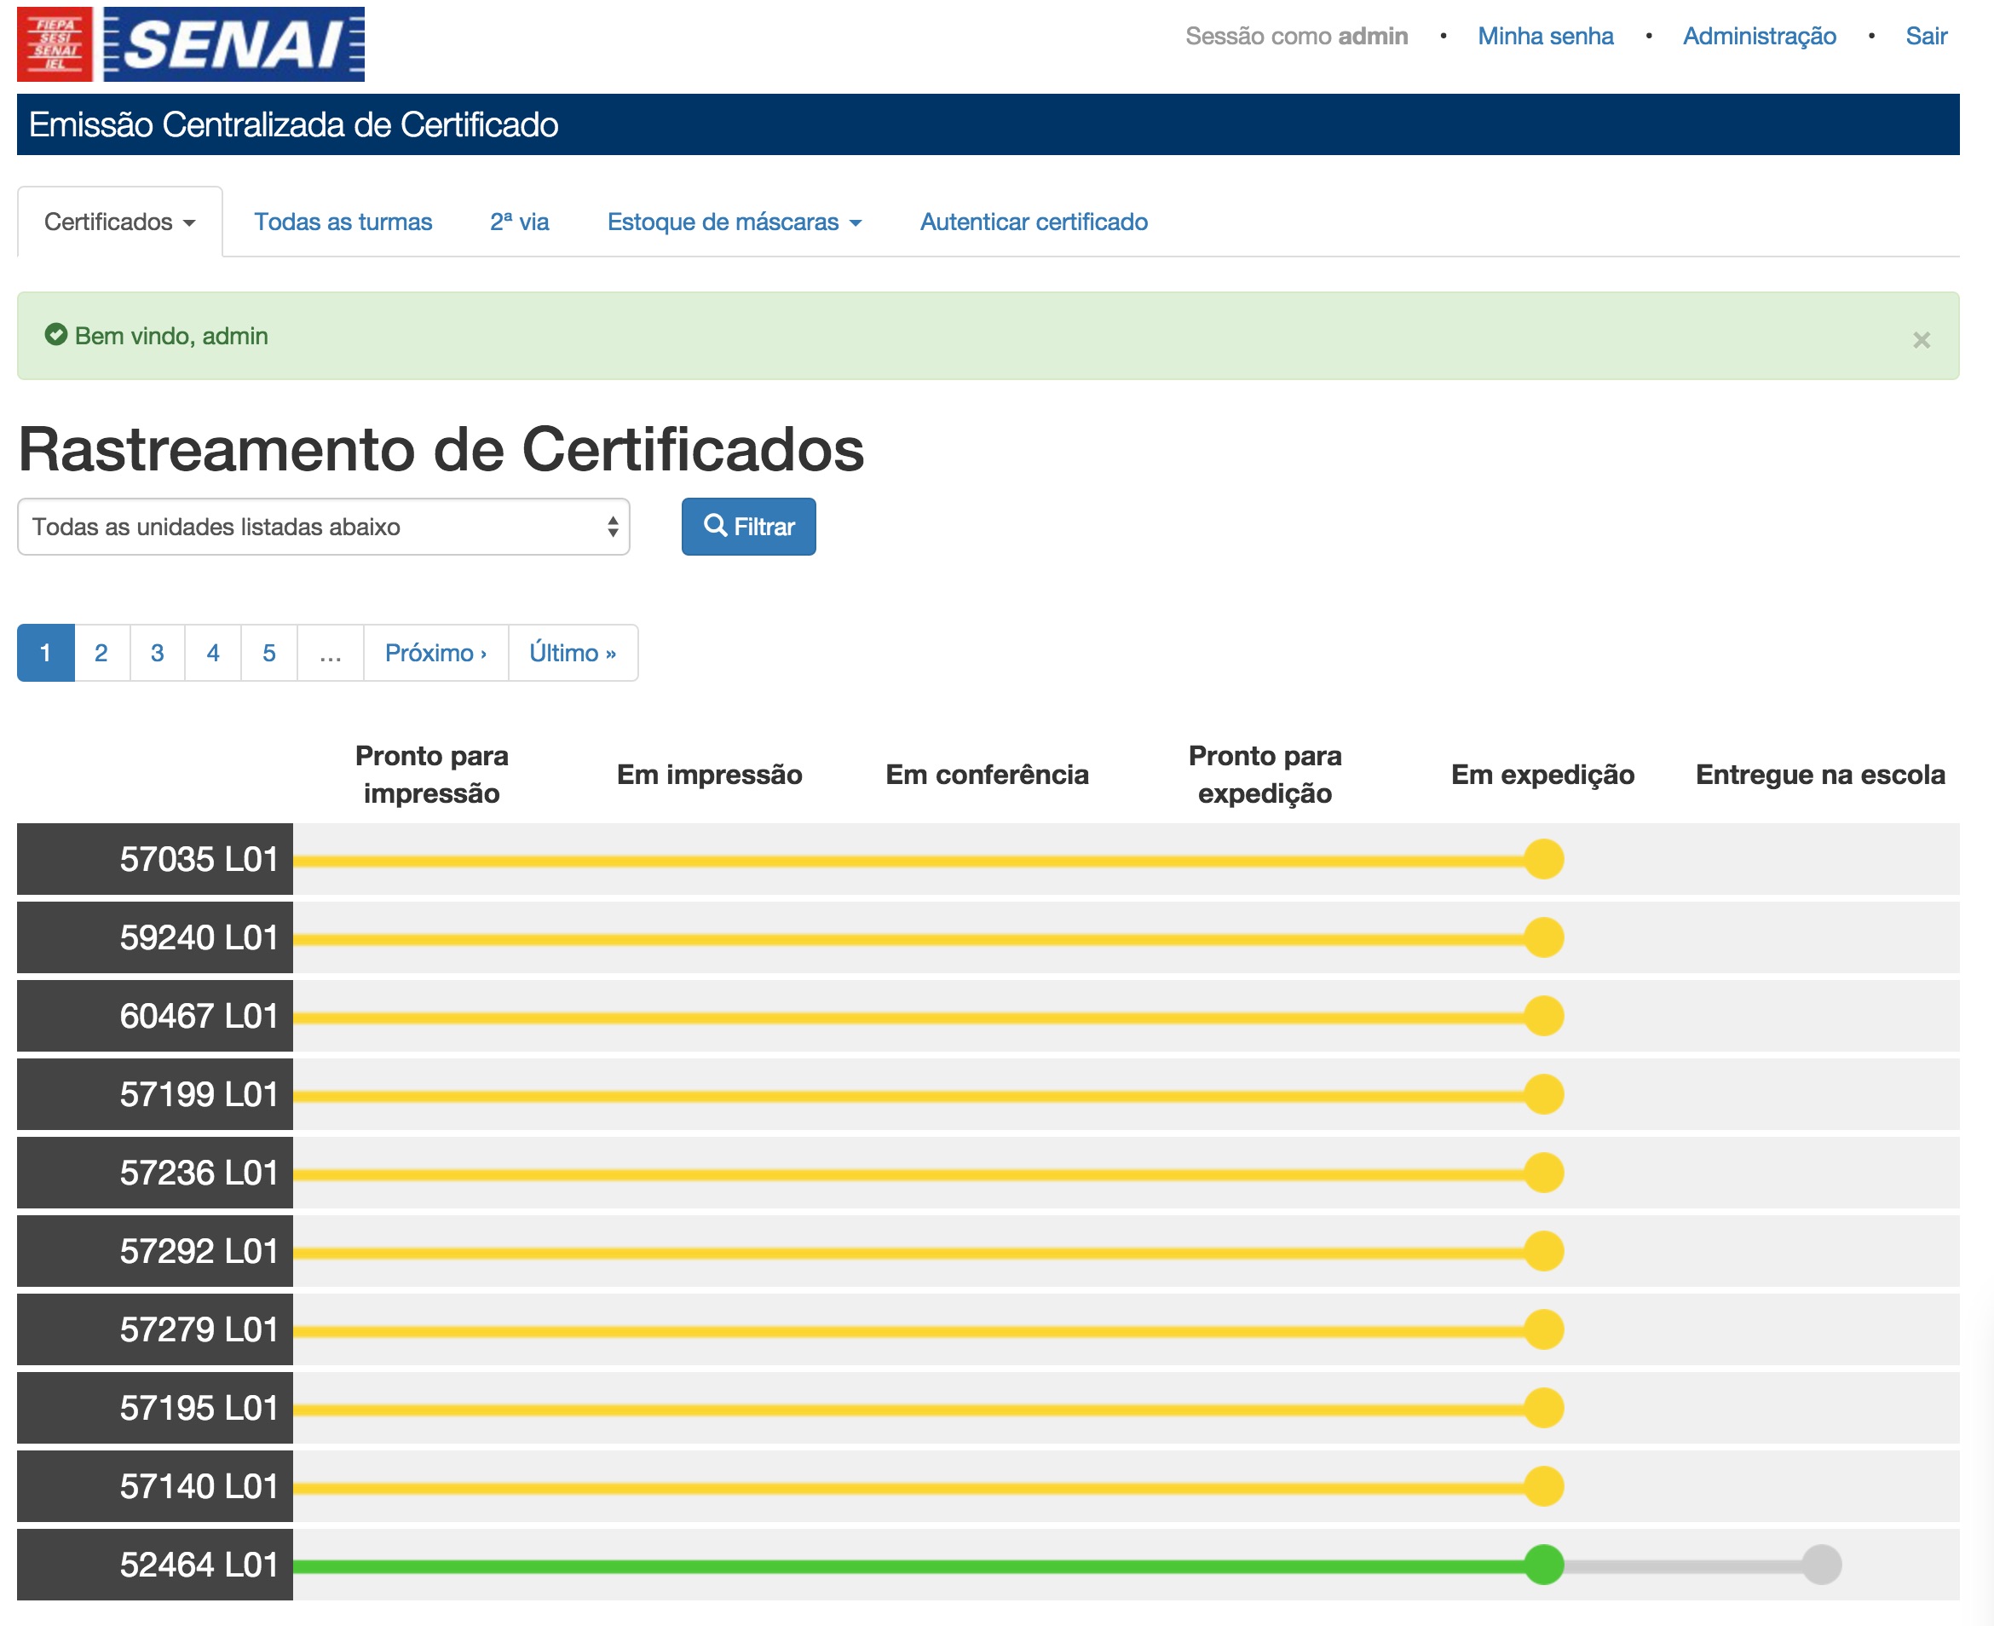Viewport: 1994px width, 1626px height.
Task: Open the Administração menu item
Action: (x=1759, y=37)
